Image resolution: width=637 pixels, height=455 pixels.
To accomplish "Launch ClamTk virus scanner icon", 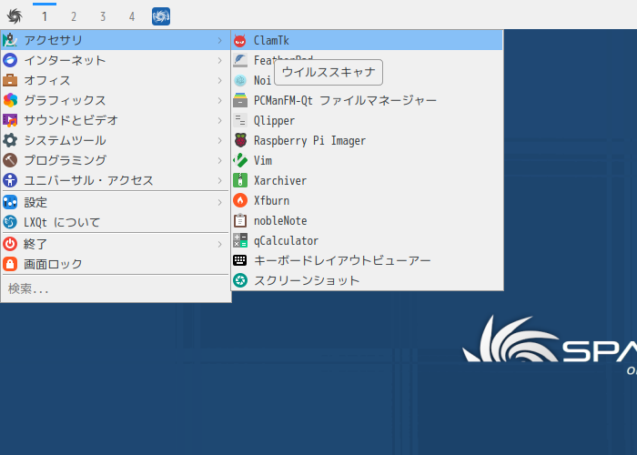I will 240,40.
